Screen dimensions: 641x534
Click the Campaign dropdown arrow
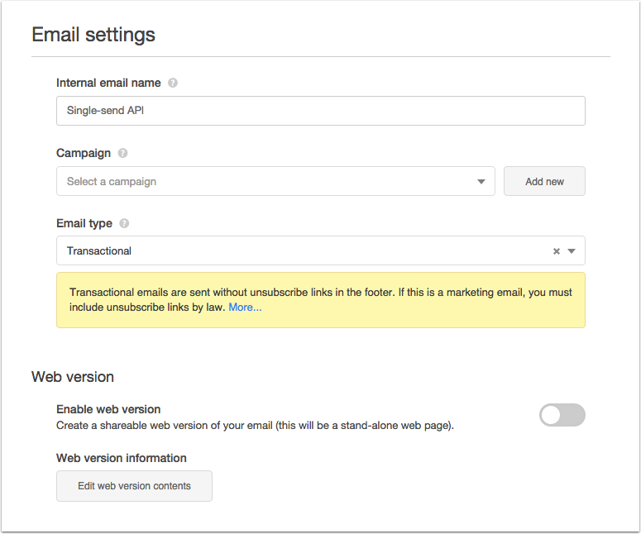(481, 181)
